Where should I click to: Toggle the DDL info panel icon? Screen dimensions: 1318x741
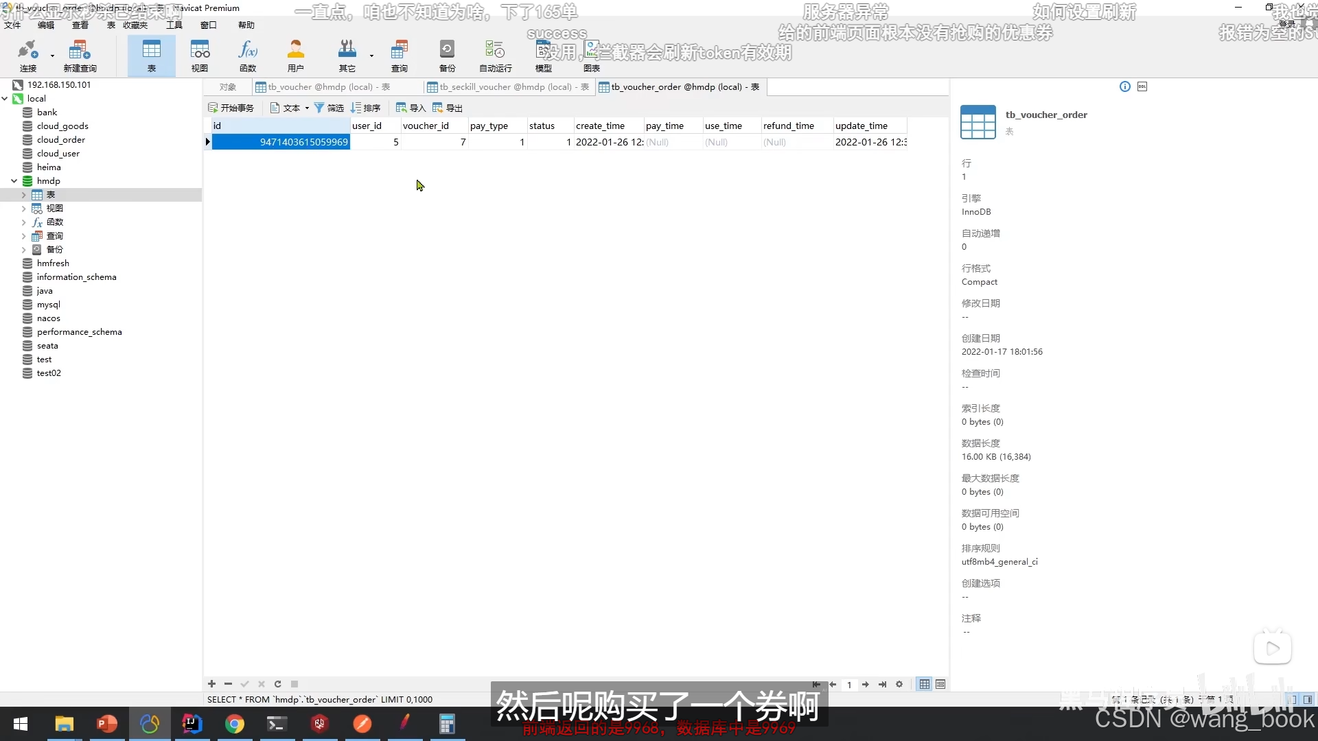1142,86
